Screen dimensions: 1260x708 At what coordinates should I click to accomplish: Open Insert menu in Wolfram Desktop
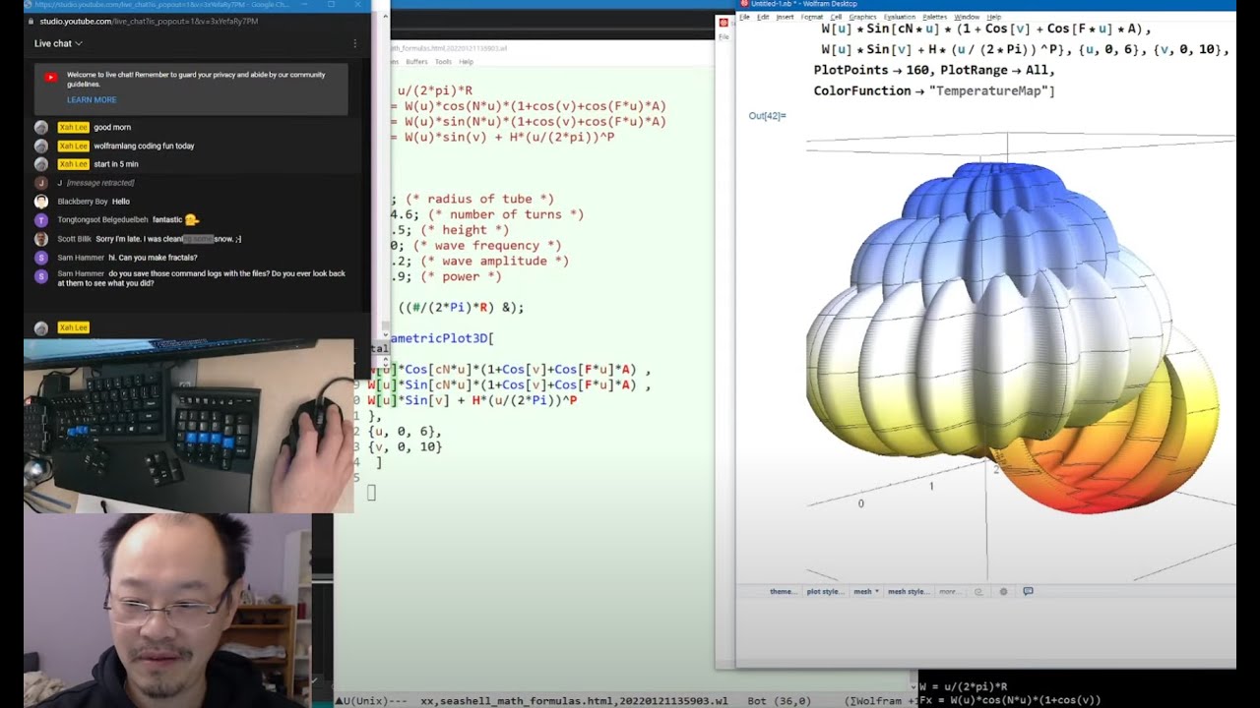(x=785, y=17)
